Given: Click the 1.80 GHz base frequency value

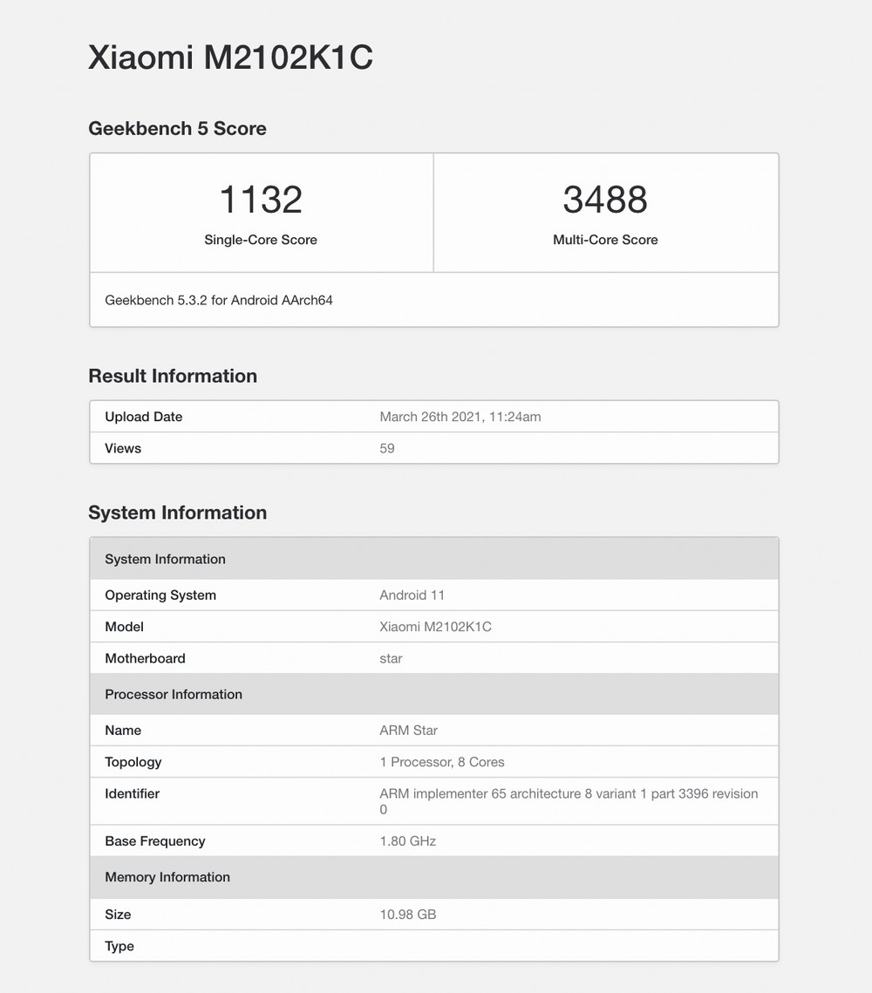Looking at the screenshot, I should point(407,841).
